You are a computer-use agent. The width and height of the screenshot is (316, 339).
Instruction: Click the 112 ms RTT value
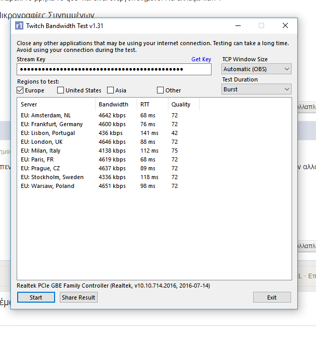149,151
